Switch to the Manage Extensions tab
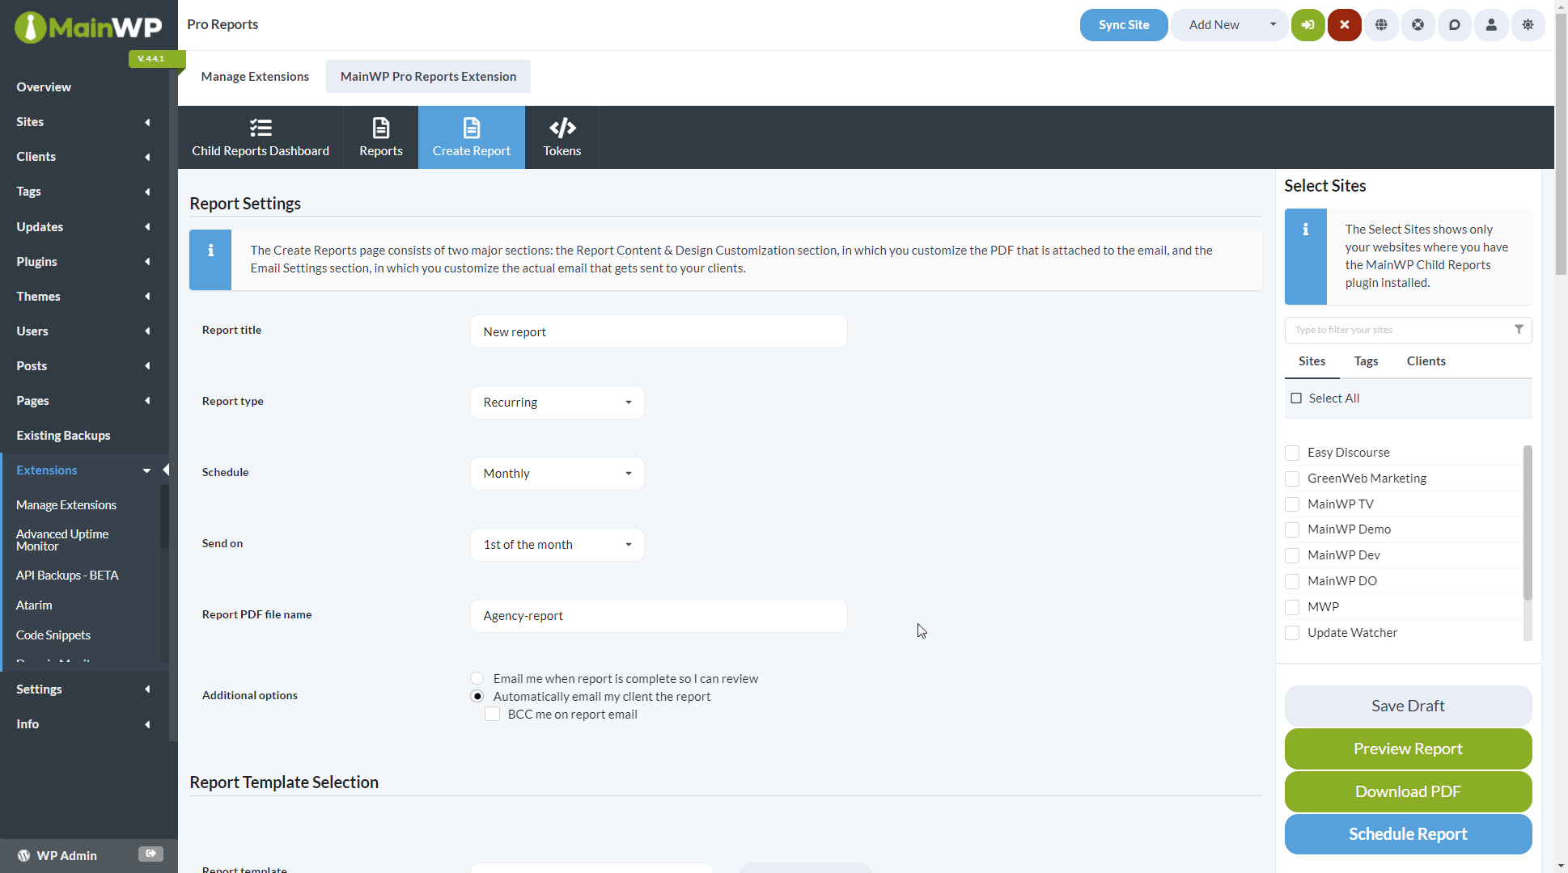1568x873 pixels. click(x=255, y=76)
